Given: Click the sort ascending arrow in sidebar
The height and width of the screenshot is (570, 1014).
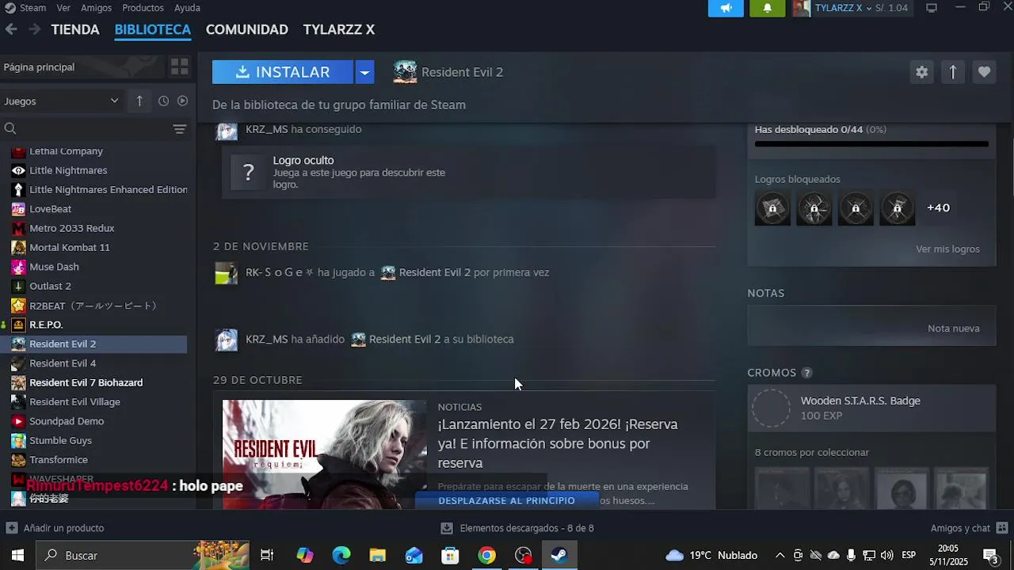Looking at the screenshot, I should click(x=139, y=101).
